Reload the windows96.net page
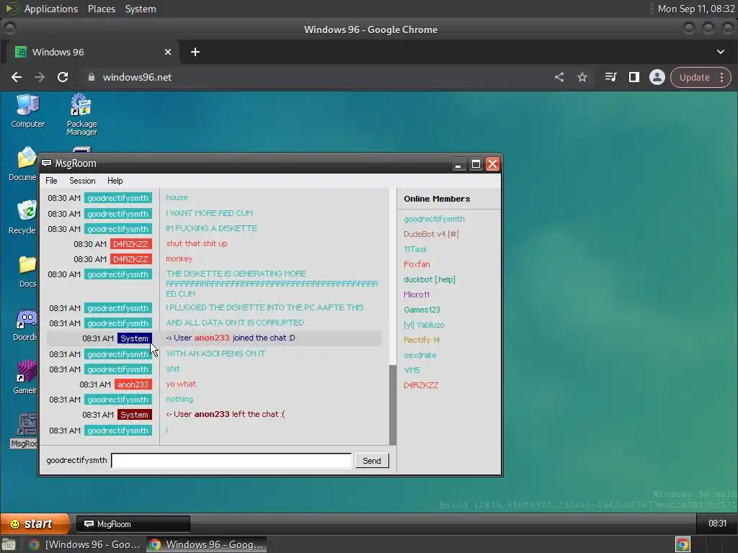738x553 pixels. coord(63,77)
